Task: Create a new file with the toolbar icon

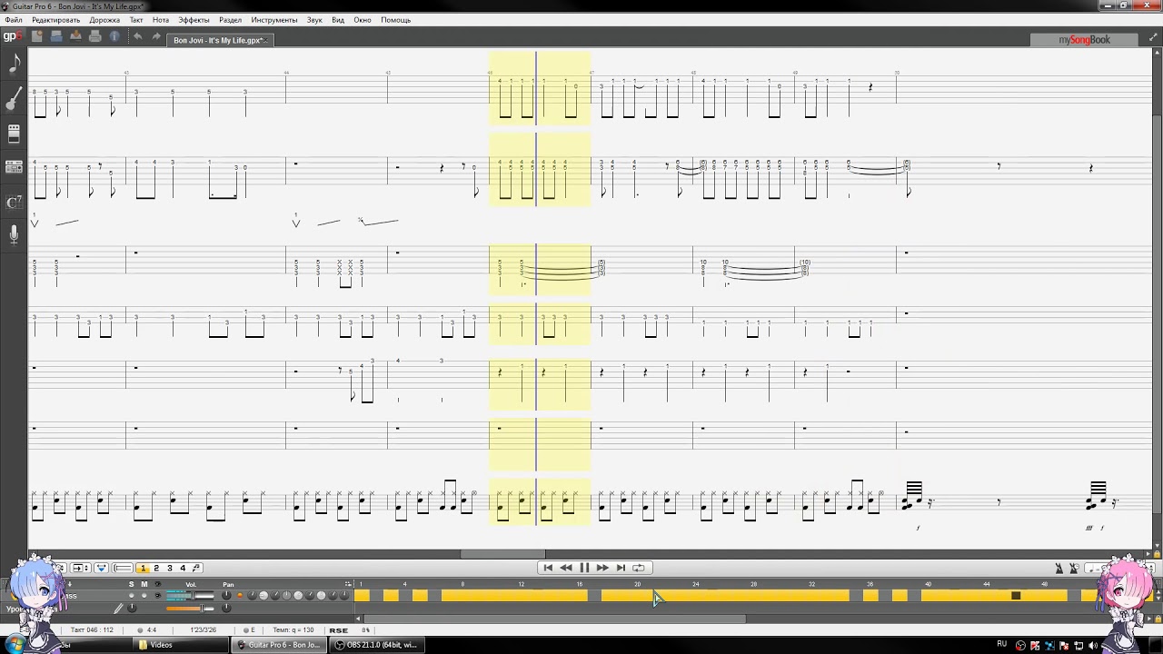Action: click(x=37, y=36)
